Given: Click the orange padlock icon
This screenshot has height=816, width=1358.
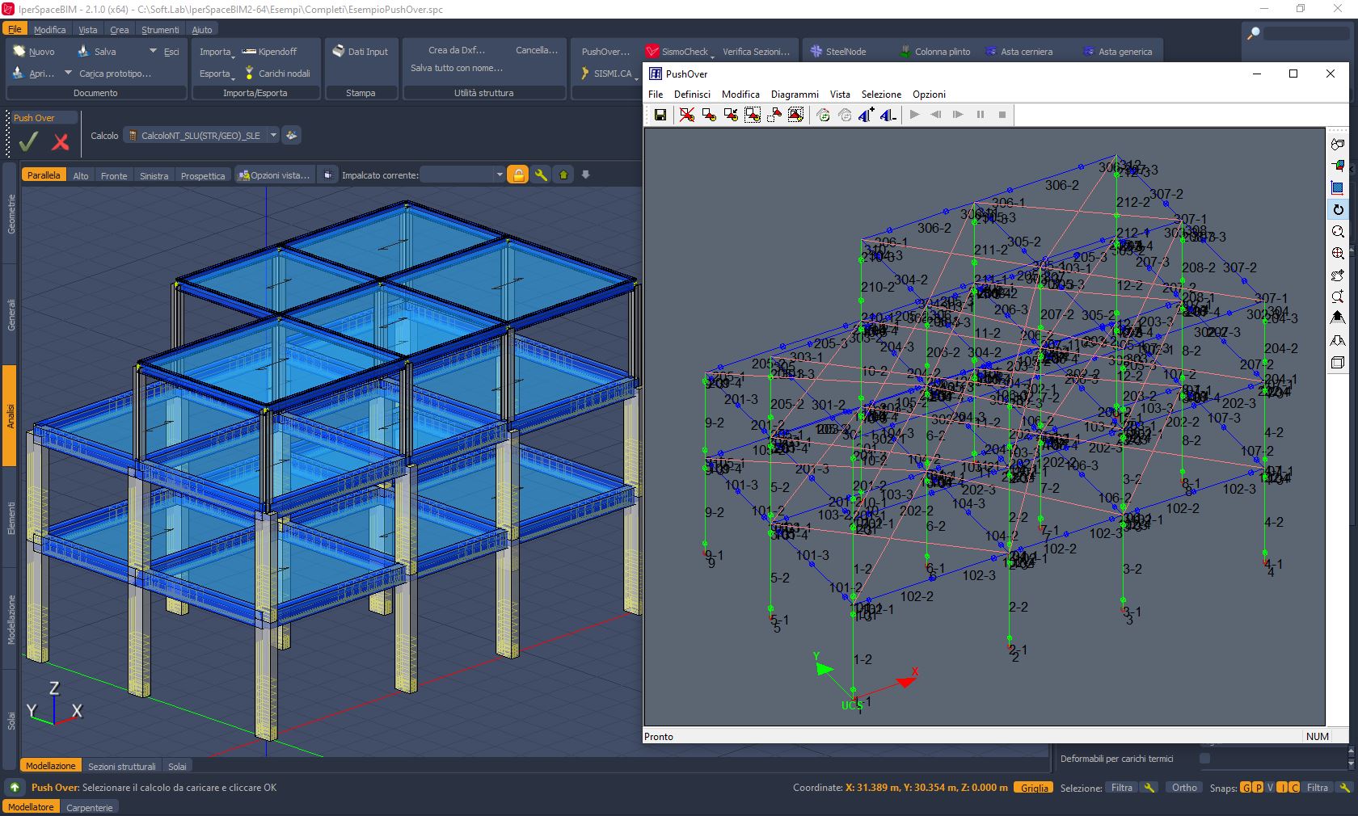Looking at the screenshot, I should click(518, 175).
